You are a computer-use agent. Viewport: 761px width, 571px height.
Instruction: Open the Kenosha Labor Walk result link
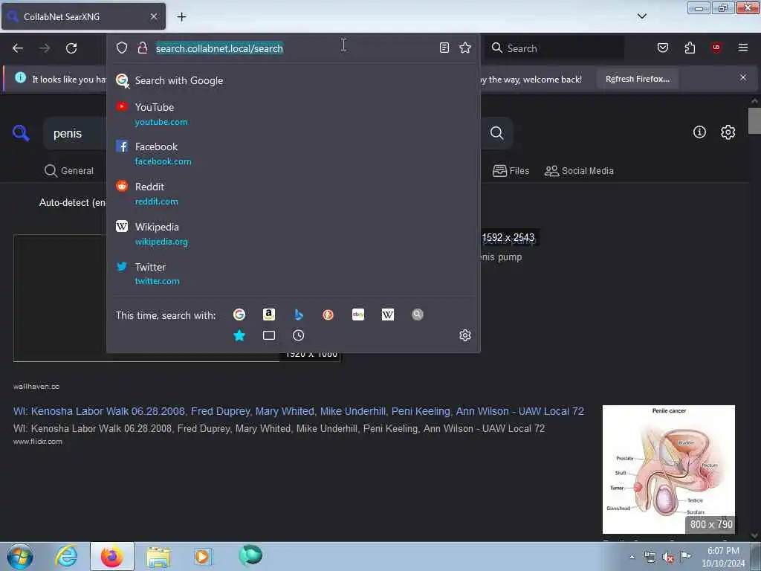299,411
